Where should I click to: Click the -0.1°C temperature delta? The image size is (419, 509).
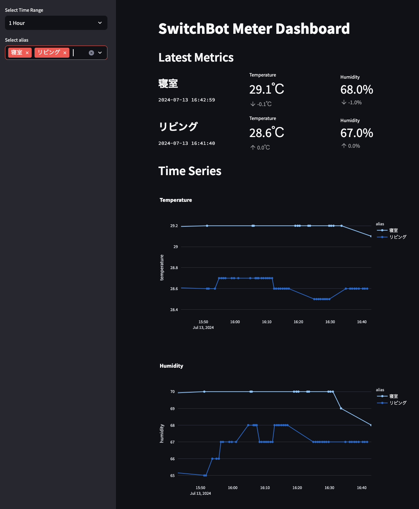[261, 104]
